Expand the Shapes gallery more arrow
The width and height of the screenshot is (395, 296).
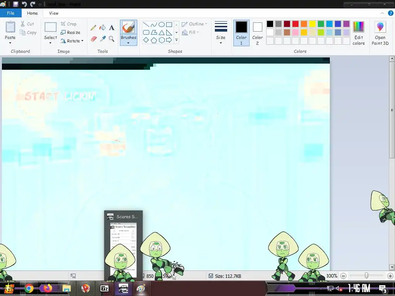176,40
